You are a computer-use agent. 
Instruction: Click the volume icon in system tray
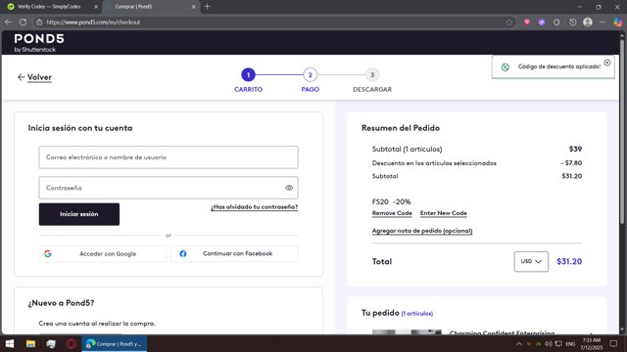(549, 343)
